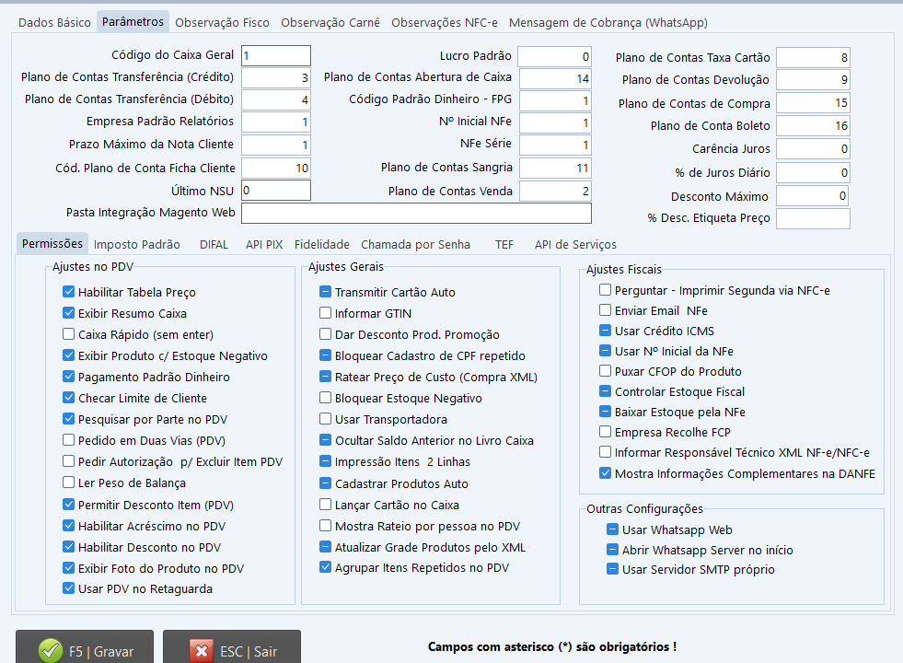
Task: Click Plano de Contas Venda field
Action: [555, 191]
